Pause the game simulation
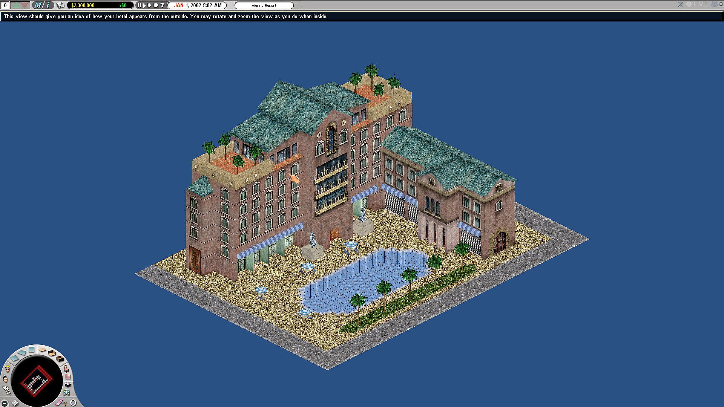 click(x=139, y=5)
